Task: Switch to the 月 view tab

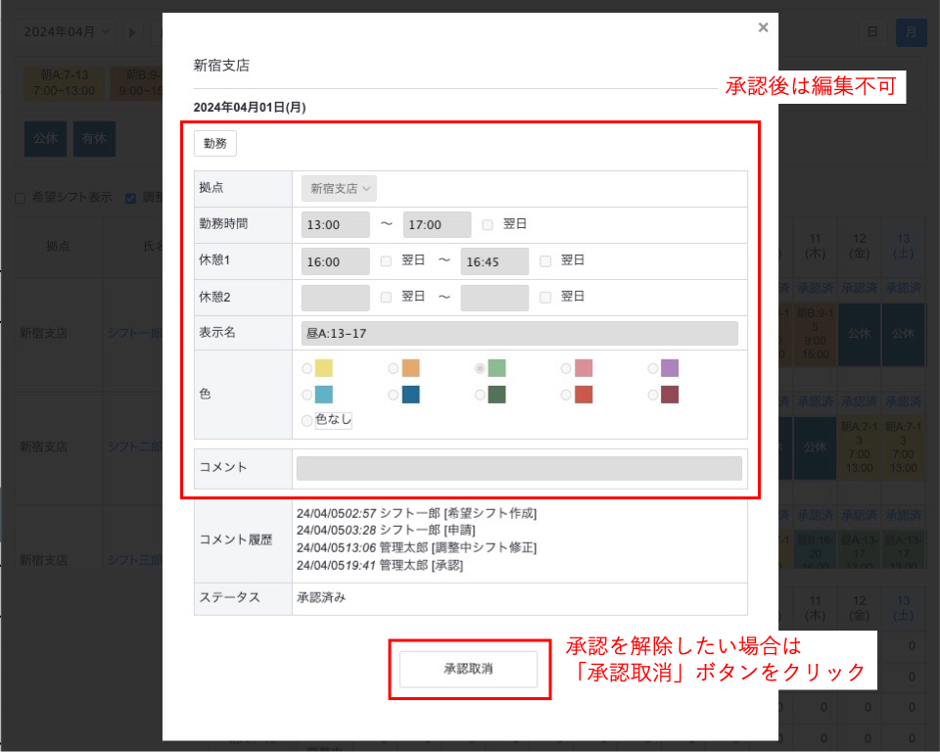Action: [911, 32]
